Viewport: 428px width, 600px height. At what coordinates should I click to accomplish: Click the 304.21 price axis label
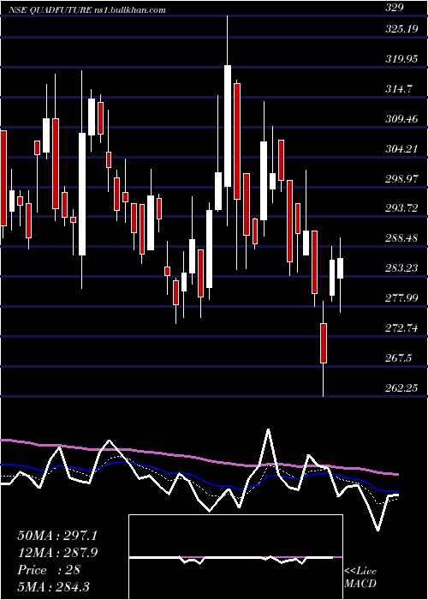point(401,149)
